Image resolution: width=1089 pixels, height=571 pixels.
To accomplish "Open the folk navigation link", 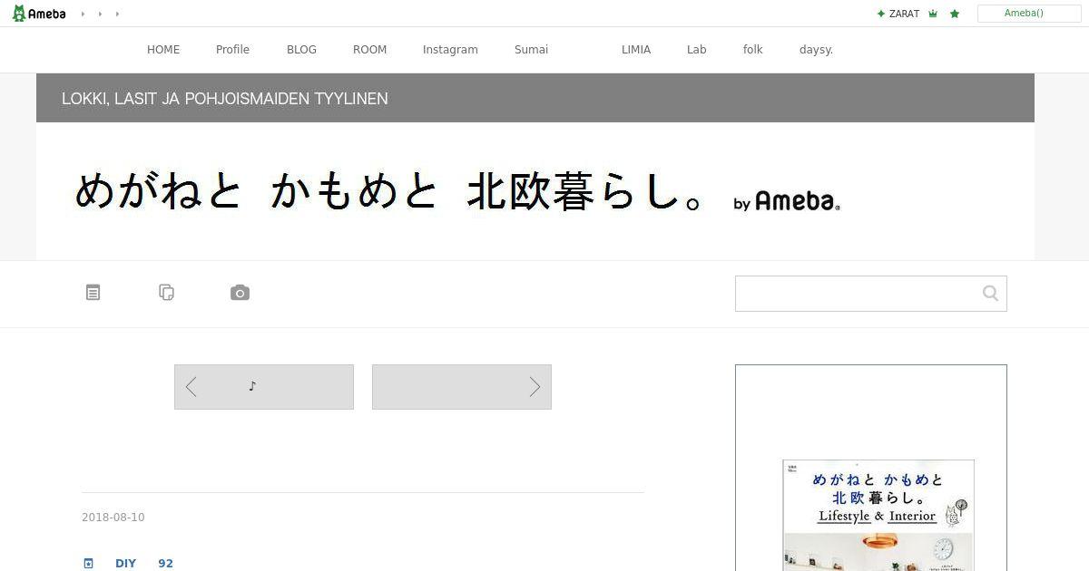I will point(752,50).
